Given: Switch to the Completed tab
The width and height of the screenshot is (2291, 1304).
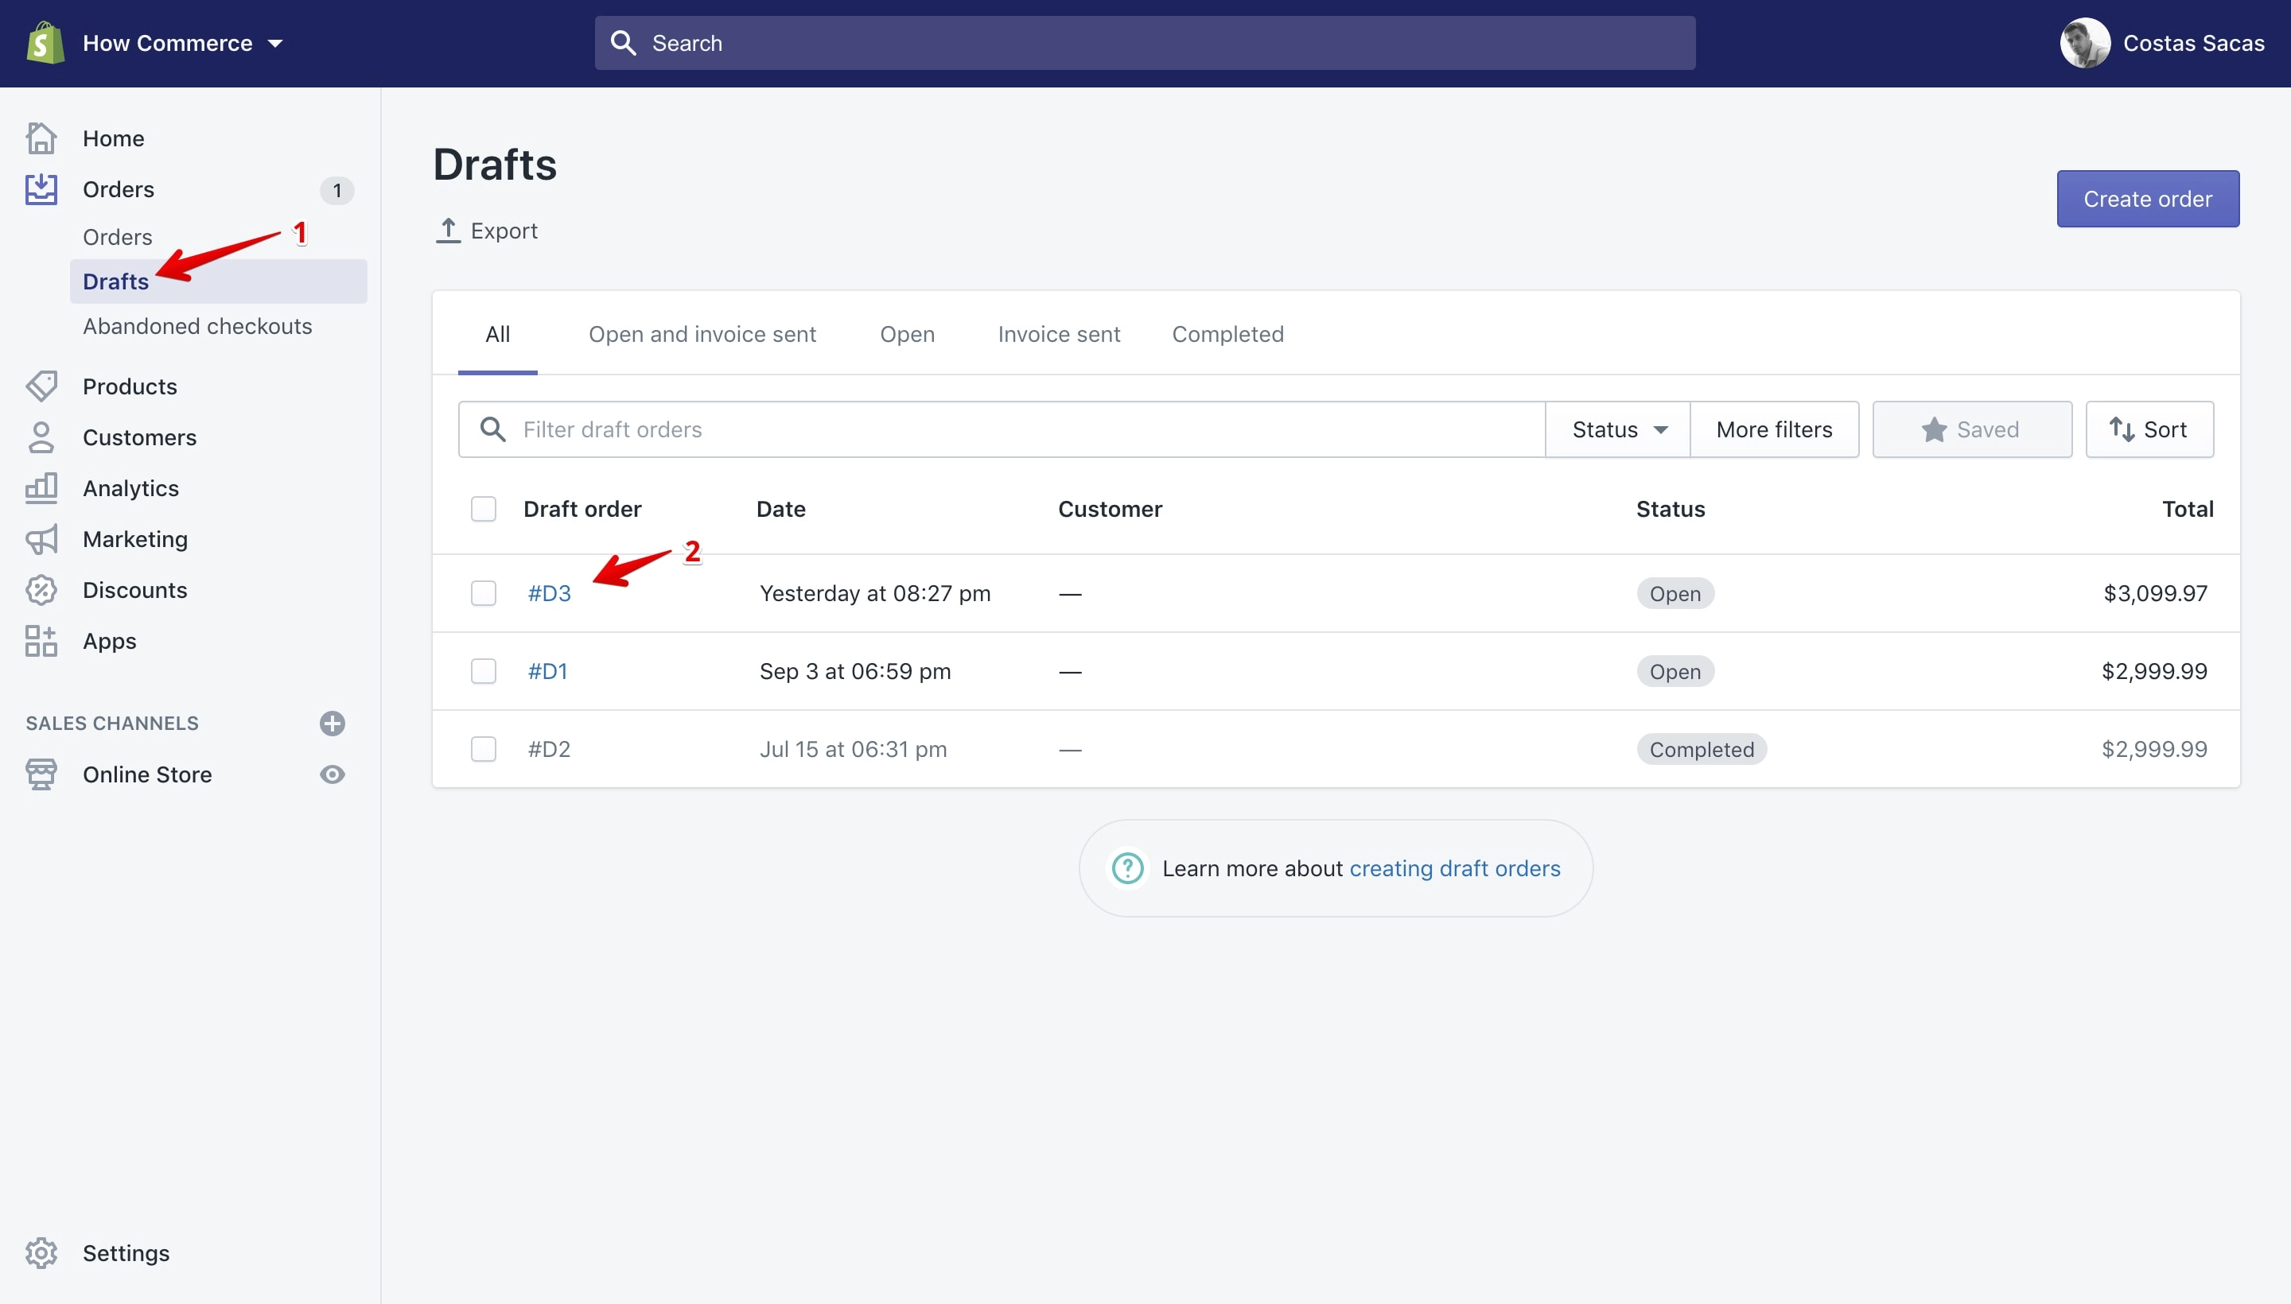Looking at the screenshot, I should (x=1227, y=334).
